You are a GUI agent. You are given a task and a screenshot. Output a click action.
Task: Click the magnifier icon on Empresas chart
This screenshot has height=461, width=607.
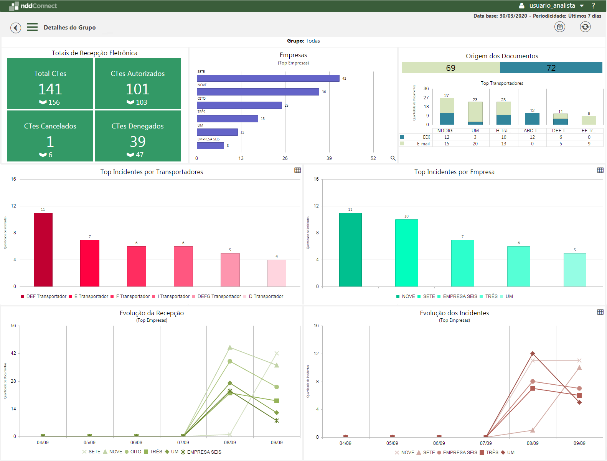tap(393, 158)
